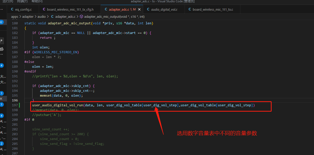
Task: Click the 'if (adapter_adc_mic->skip_cnt) {' line
Action: 63,86
